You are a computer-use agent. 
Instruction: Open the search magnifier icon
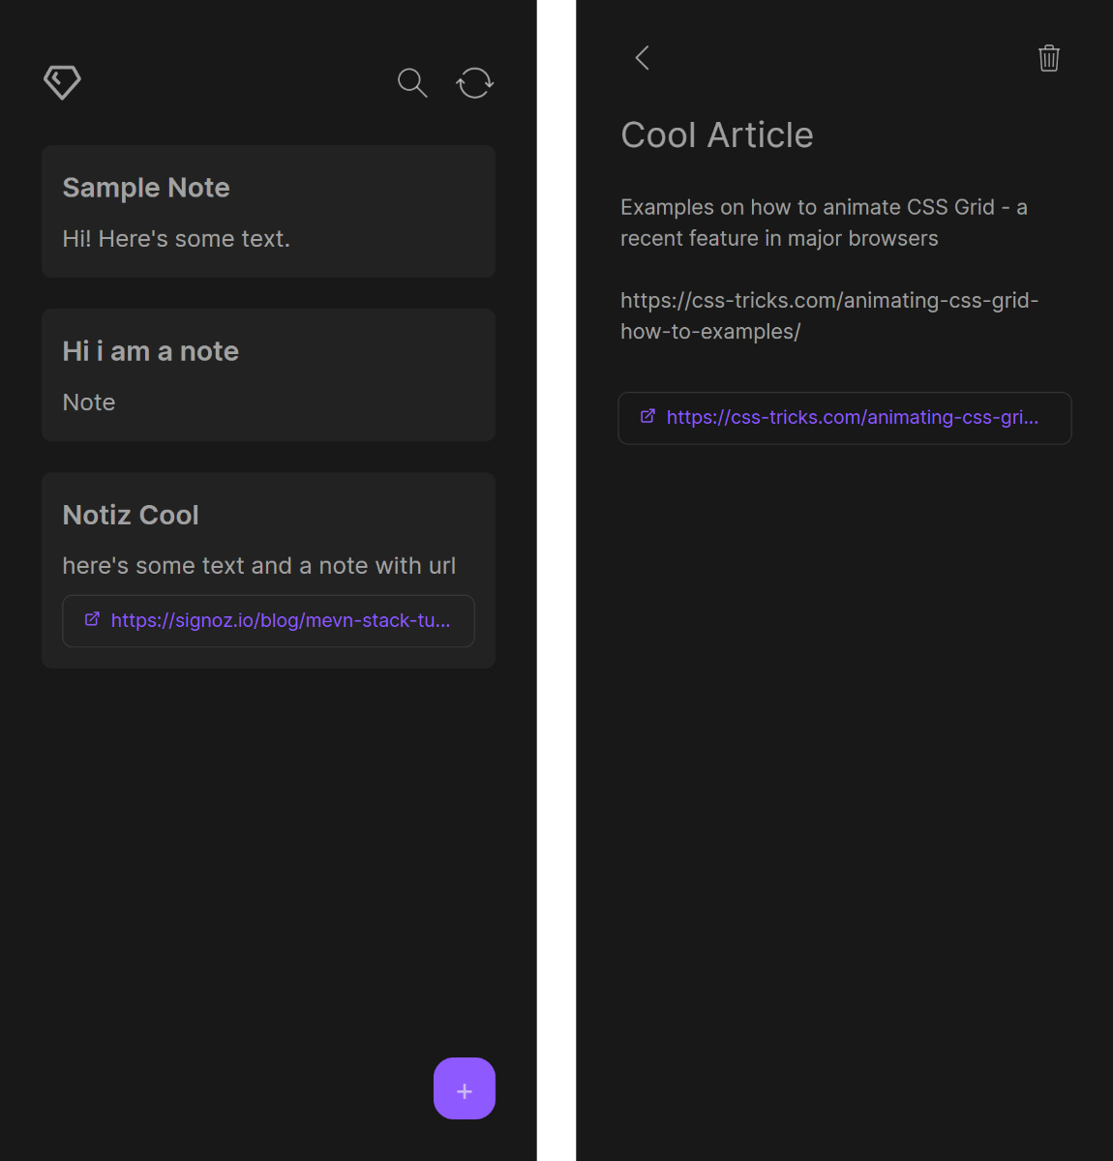point(412,82)
